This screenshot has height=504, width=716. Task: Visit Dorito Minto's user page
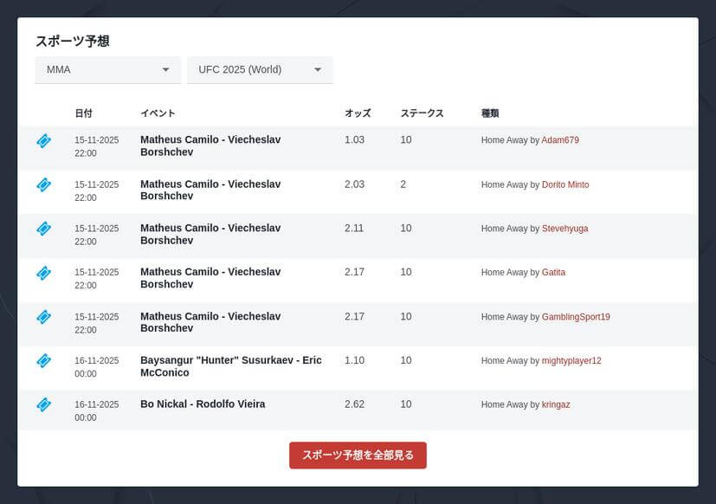pos(566,184)
